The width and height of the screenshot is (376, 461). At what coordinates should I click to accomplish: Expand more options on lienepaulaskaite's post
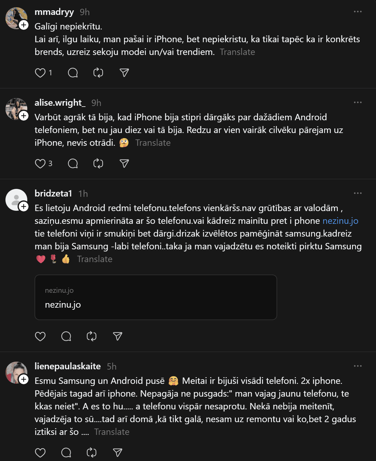point(358,366)
